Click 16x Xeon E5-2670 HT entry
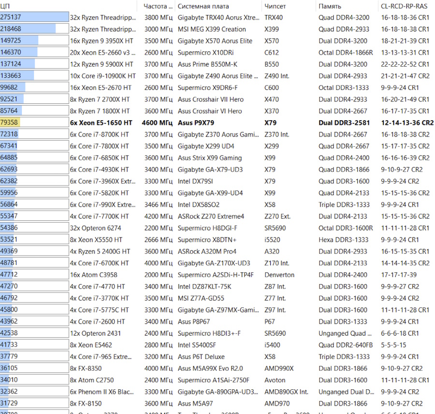Viewport: 435px width, 414px height. pyautogui.click(x=101, y=87)
